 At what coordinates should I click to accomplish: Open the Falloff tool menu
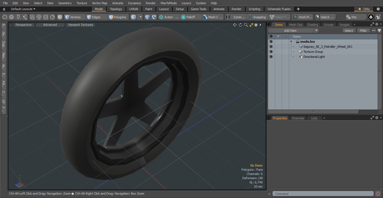[x=191, y=17]
